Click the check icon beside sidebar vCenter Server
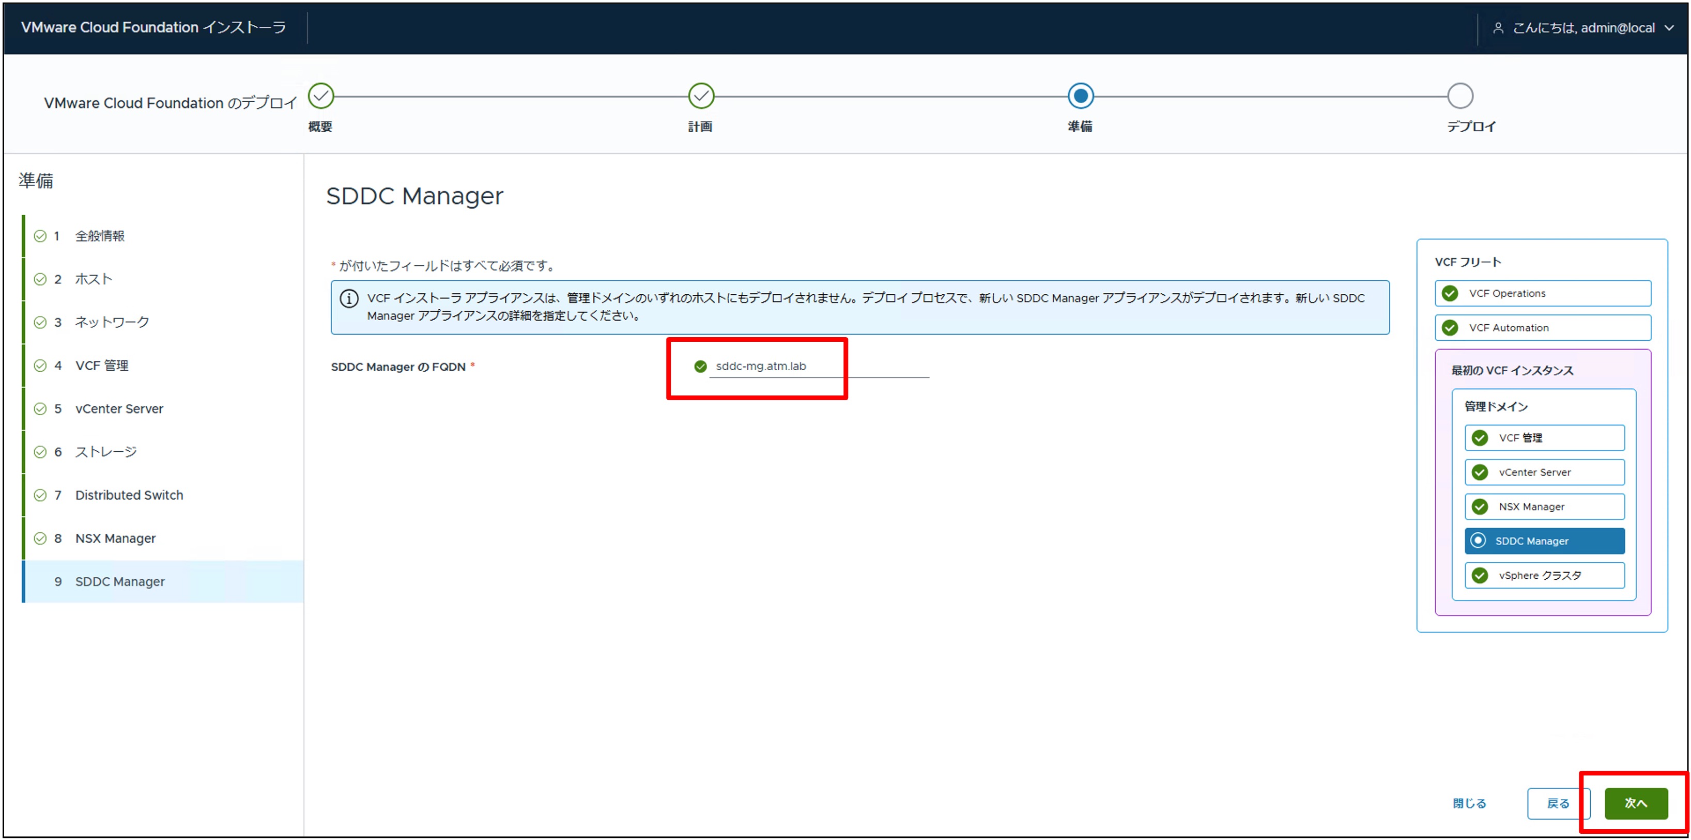This screenshot has height=840, width=1691. pos(40,409)
